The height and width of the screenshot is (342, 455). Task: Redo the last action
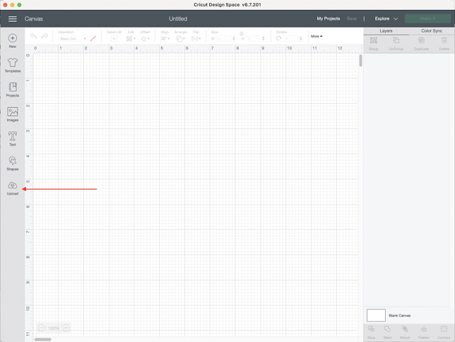pos(45,36)
